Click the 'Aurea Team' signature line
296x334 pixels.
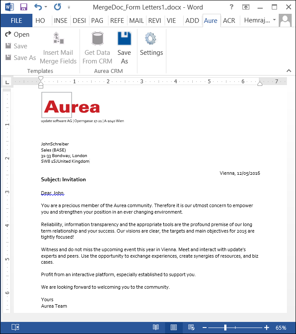click(54, 306)
